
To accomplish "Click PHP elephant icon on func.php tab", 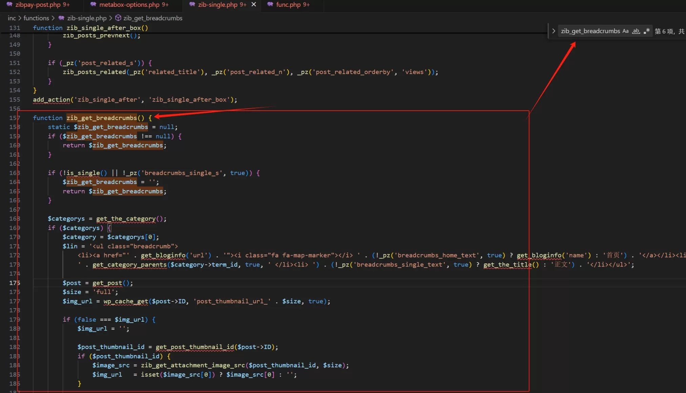I will click(270, 4).
